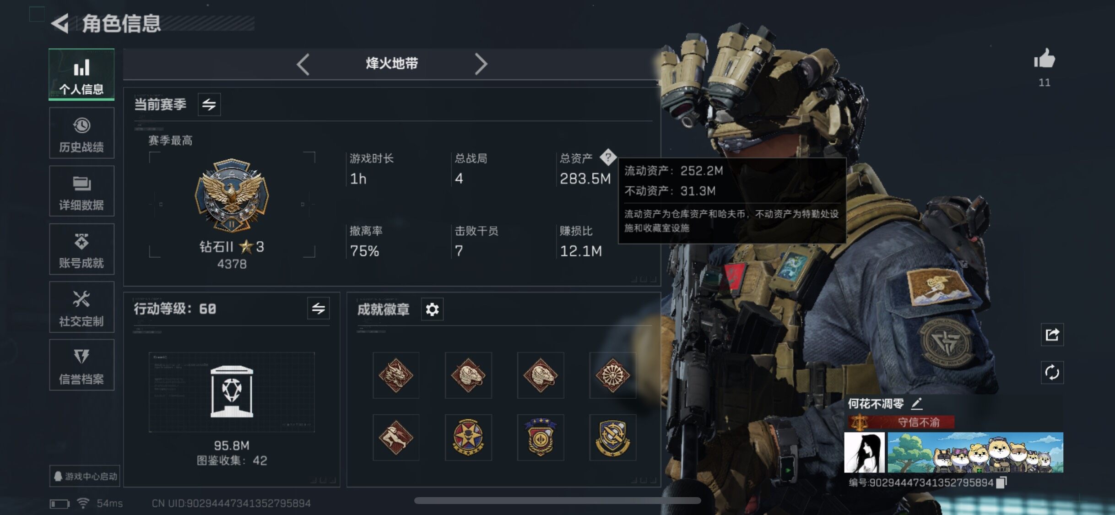Copy the player ID number icon
1115x515 pixels.
[1001, 482]
